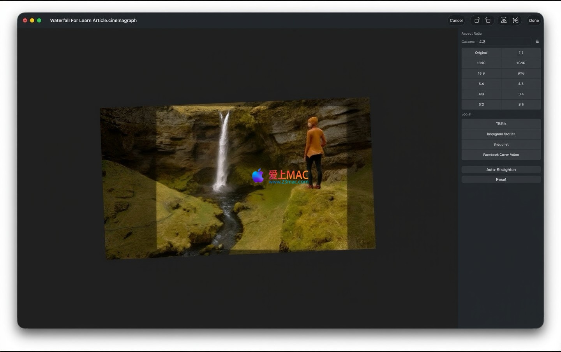Pick the 9:16 portrait ratio
Viewport: 561px width, 352px height.
tap(521, 73)
